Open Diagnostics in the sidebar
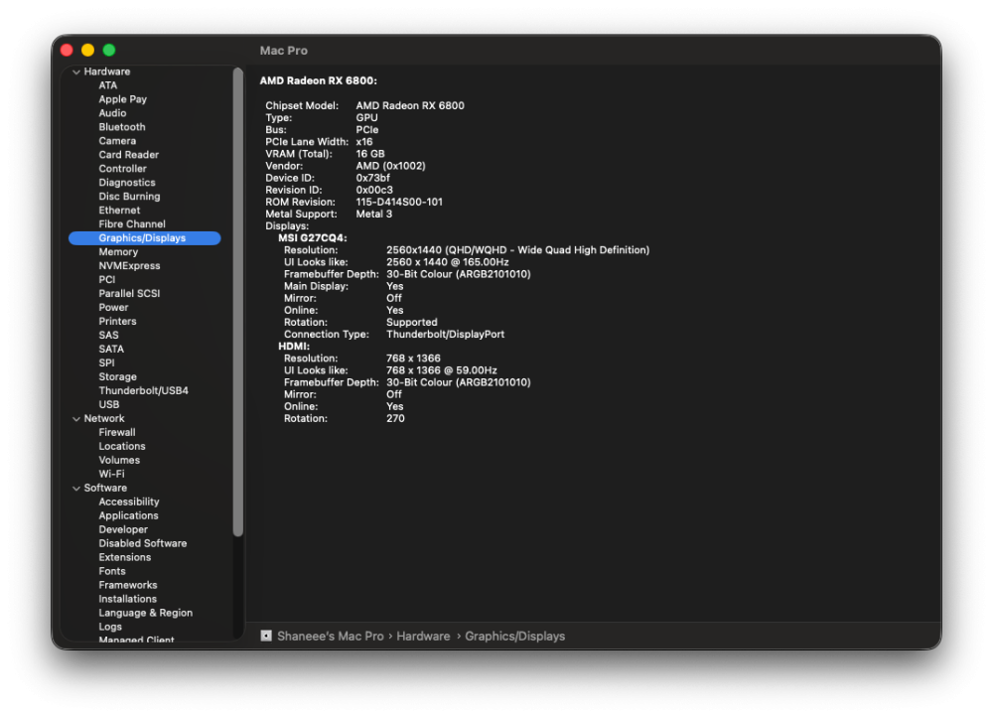The width and height of the screenshot is (993, 718). click(x=127, y=183)
